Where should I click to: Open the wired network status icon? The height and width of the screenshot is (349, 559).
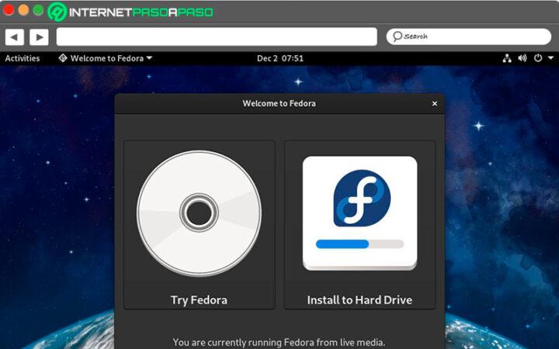(507, 58)
